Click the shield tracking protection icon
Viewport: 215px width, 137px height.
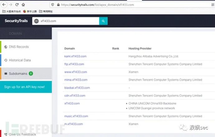coord(53,5)
